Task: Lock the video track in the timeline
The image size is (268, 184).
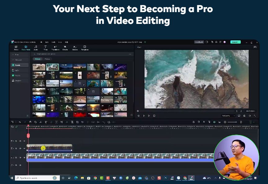Action: [x=16, y=157]
